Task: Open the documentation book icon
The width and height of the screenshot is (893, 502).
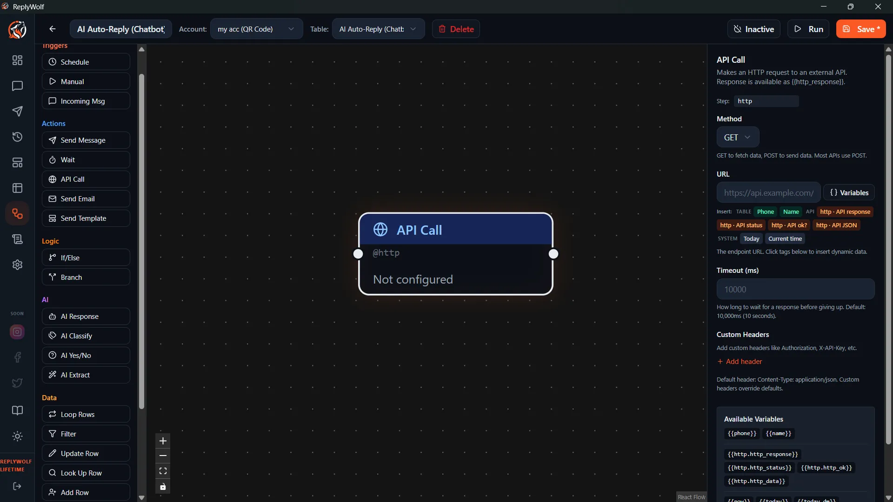Action: [17, 410]
